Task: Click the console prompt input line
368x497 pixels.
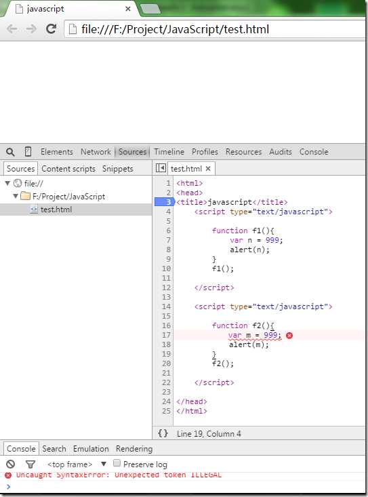Action: coord(184,487)
